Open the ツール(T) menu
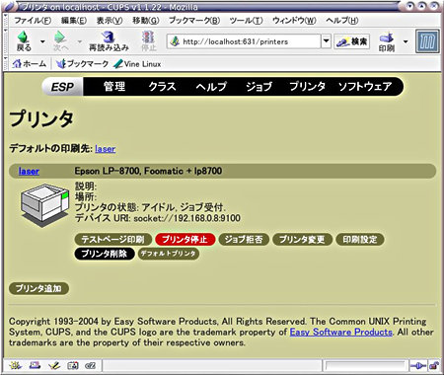Image resolution: width=444 pixels, height=375 pixels. (x=246, y=21)
